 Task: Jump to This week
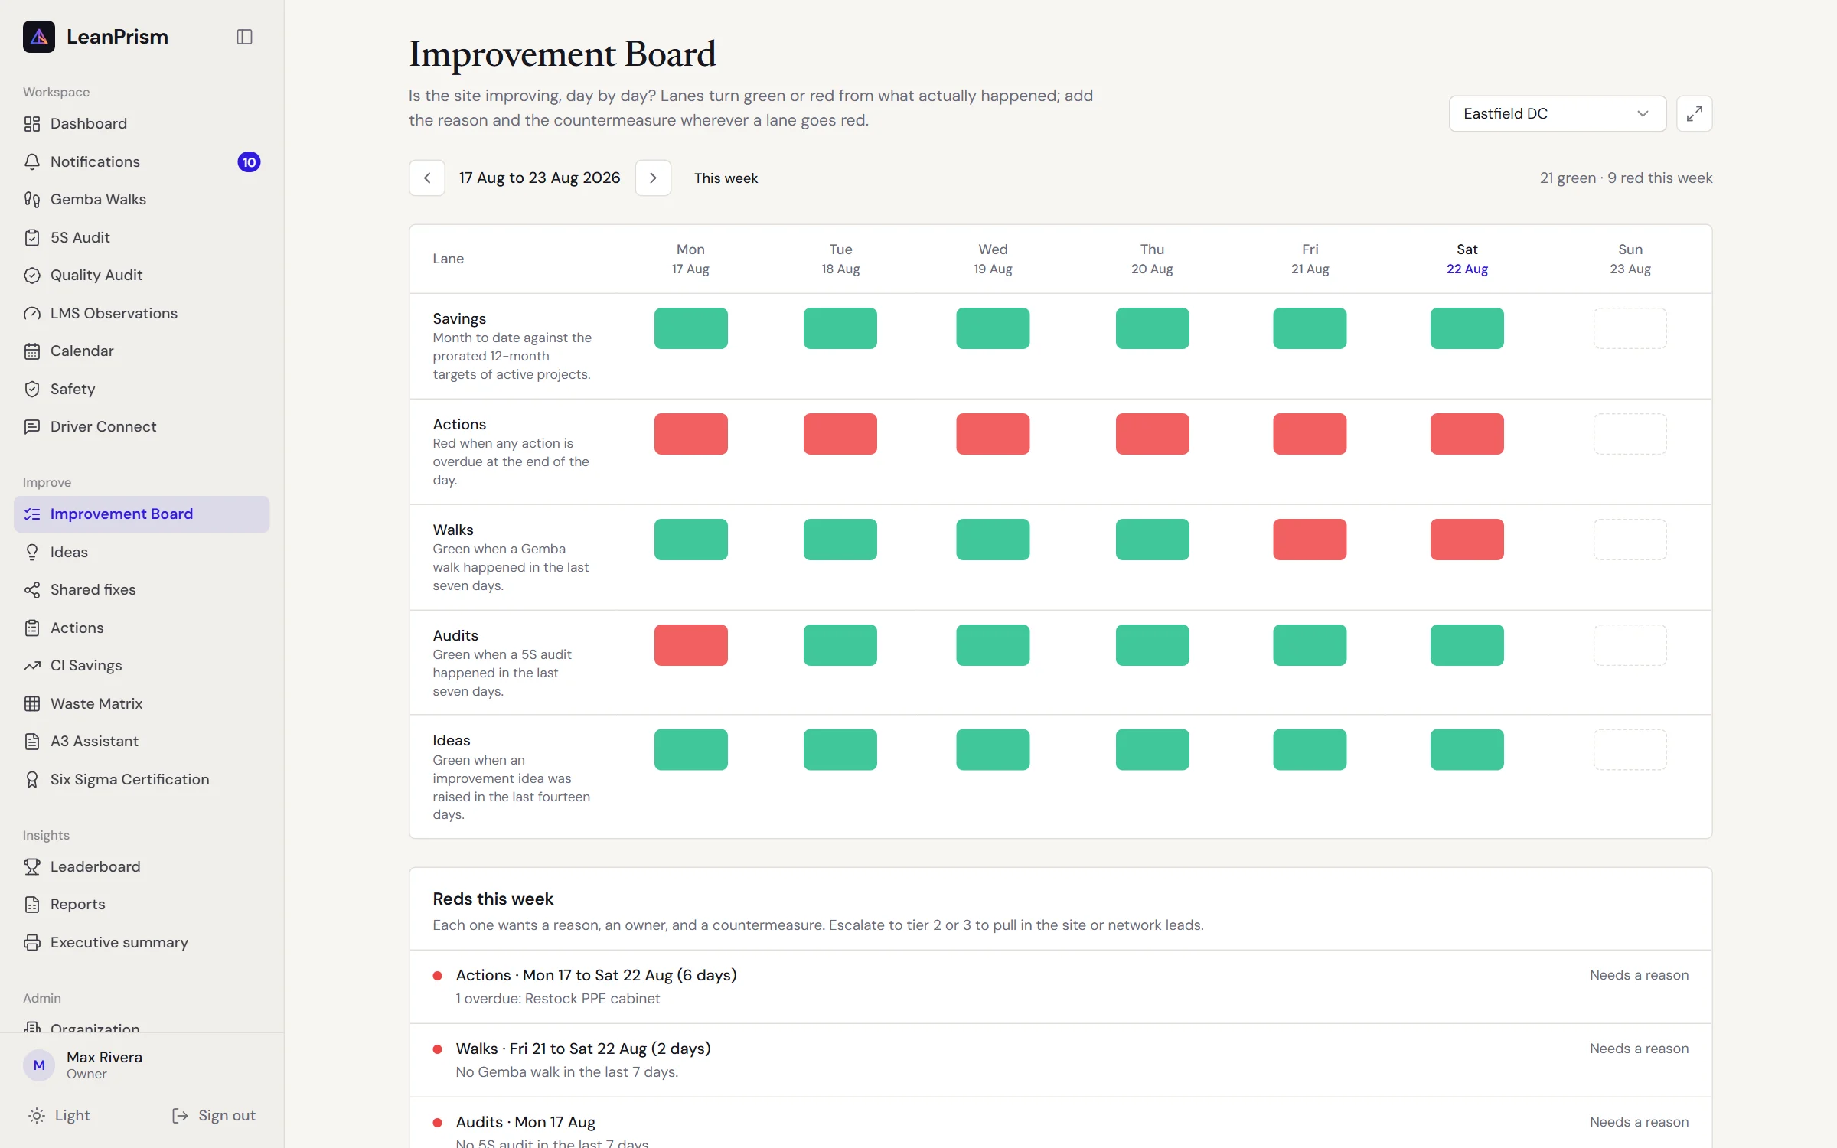(726, 178)
